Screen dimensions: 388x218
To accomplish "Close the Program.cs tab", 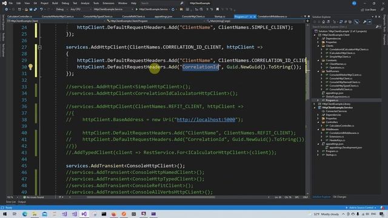I will (x=255, y=16).
